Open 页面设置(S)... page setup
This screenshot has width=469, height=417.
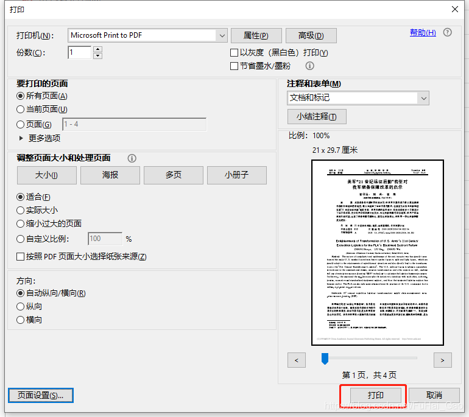point(41,396)
